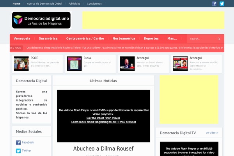Open the Facebook icon in top bar
The height and width of the screenshot is (156, 234).
pyautogui.click(x=214, y=4)
